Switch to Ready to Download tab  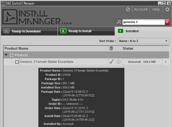coord(29,31)
